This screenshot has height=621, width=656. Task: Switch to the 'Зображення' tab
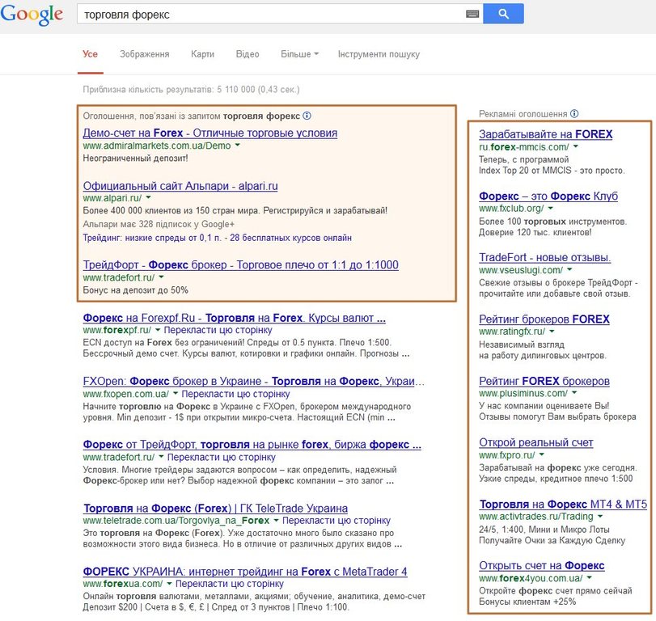[144, 54]
